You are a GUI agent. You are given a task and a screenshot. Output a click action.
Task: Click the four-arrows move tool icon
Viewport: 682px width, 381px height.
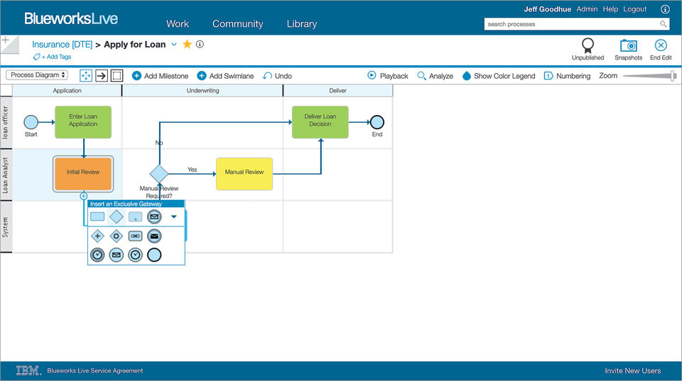click(86, 76)
